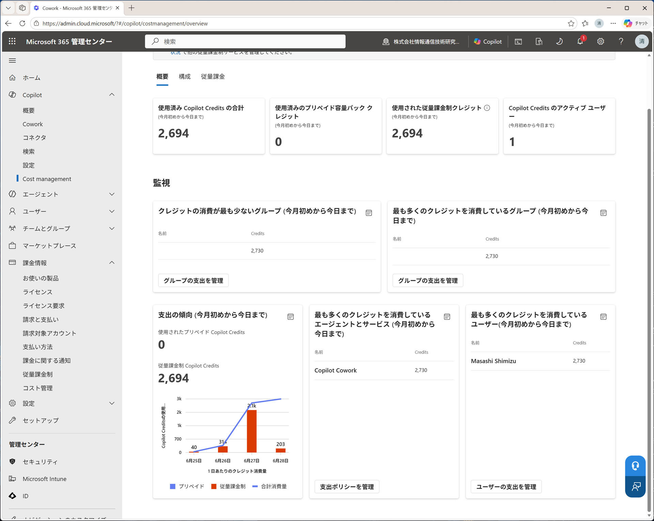Click the 合計消費量 legend line marker

coord(255,486)
